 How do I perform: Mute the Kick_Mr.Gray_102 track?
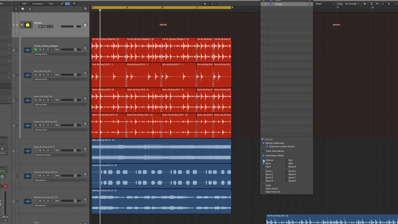(x=40, y=75)
